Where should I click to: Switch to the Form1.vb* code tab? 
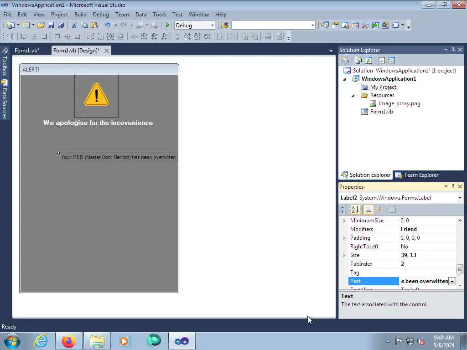pos(27,50)
